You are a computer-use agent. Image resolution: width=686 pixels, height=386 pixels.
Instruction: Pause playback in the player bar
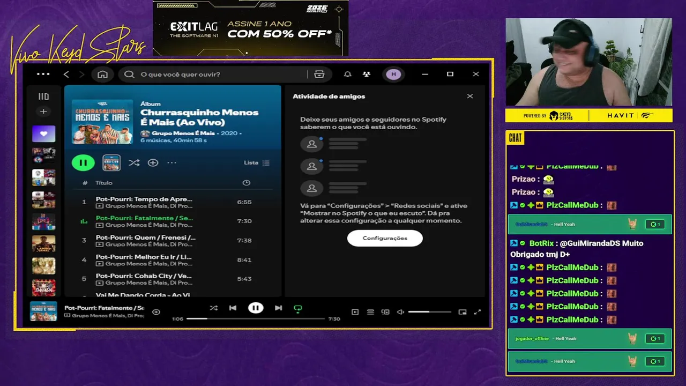point(256,308)
